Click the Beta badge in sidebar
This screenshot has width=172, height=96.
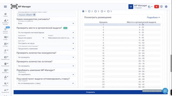8,27
